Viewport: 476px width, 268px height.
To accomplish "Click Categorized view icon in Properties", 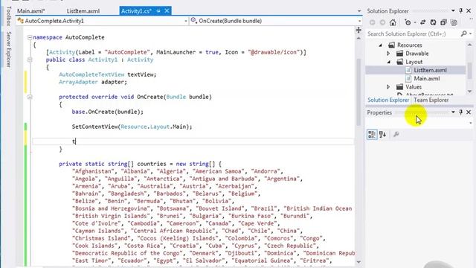I will click(372, 134).
